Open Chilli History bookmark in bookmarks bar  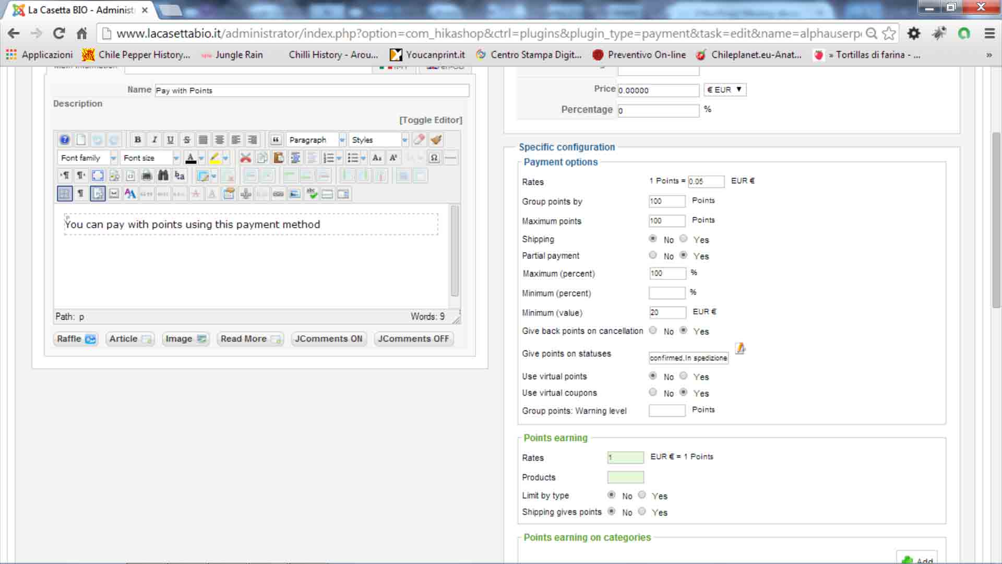tap(333, 55)
